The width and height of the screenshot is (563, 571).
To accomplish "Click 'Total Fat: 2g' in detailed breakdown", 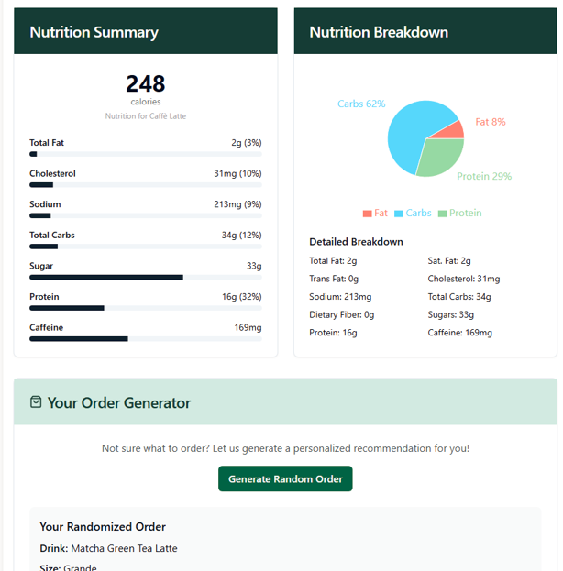I will [x=333, y=260].
